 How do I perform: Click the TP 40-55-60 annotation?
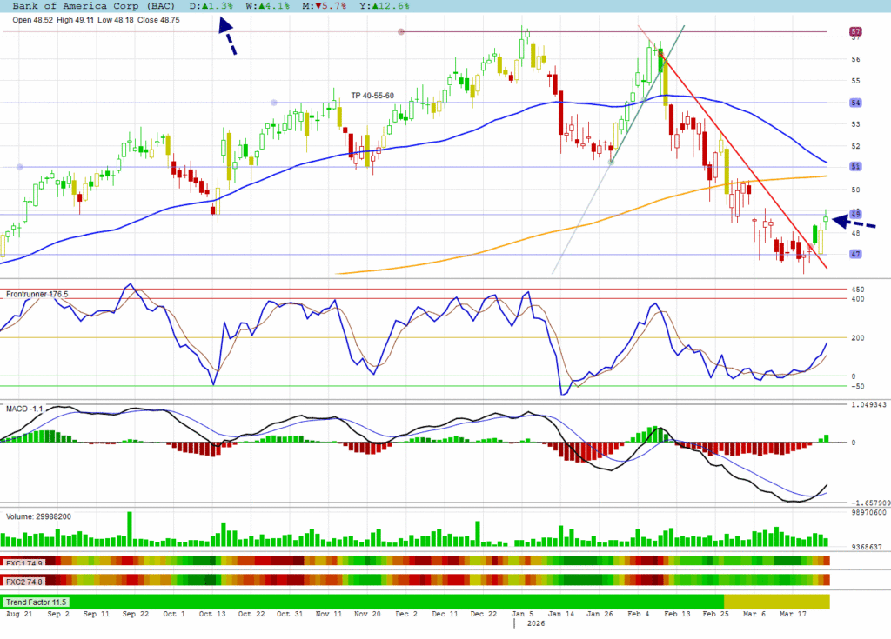(x=372, y=96)
